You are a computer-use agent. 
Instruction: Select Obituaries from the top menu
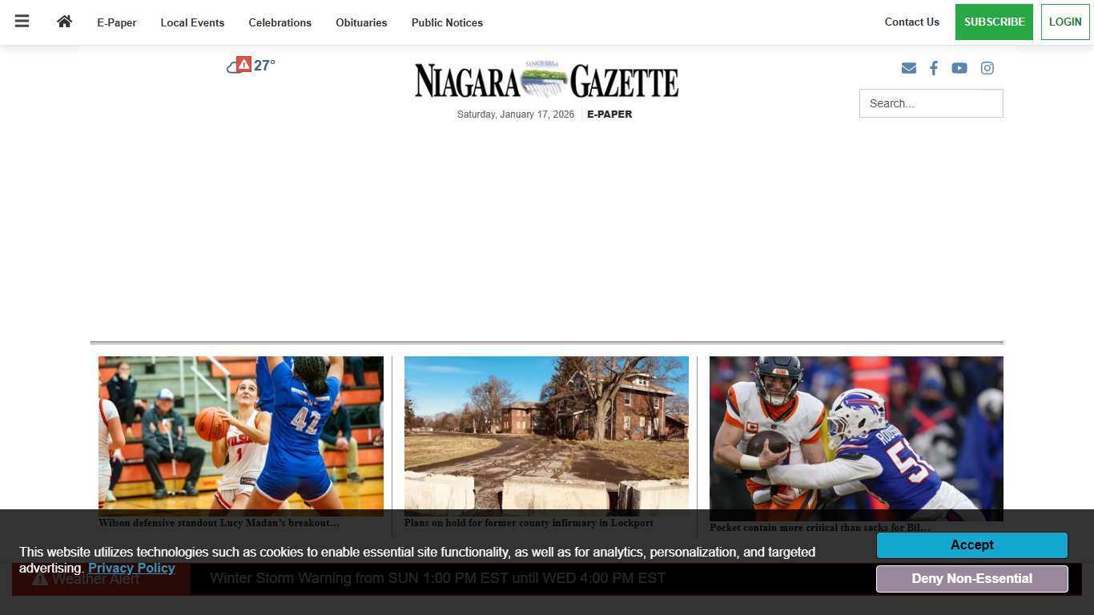click(361, 22)
